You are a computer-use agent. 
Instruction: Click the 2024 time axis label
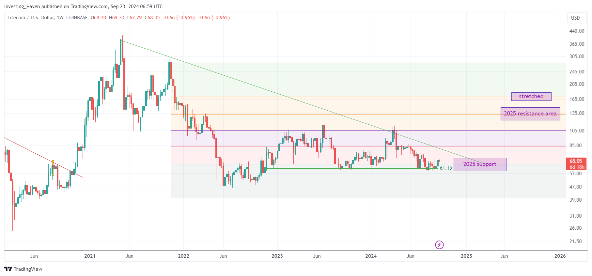click(x=371, y=256)
